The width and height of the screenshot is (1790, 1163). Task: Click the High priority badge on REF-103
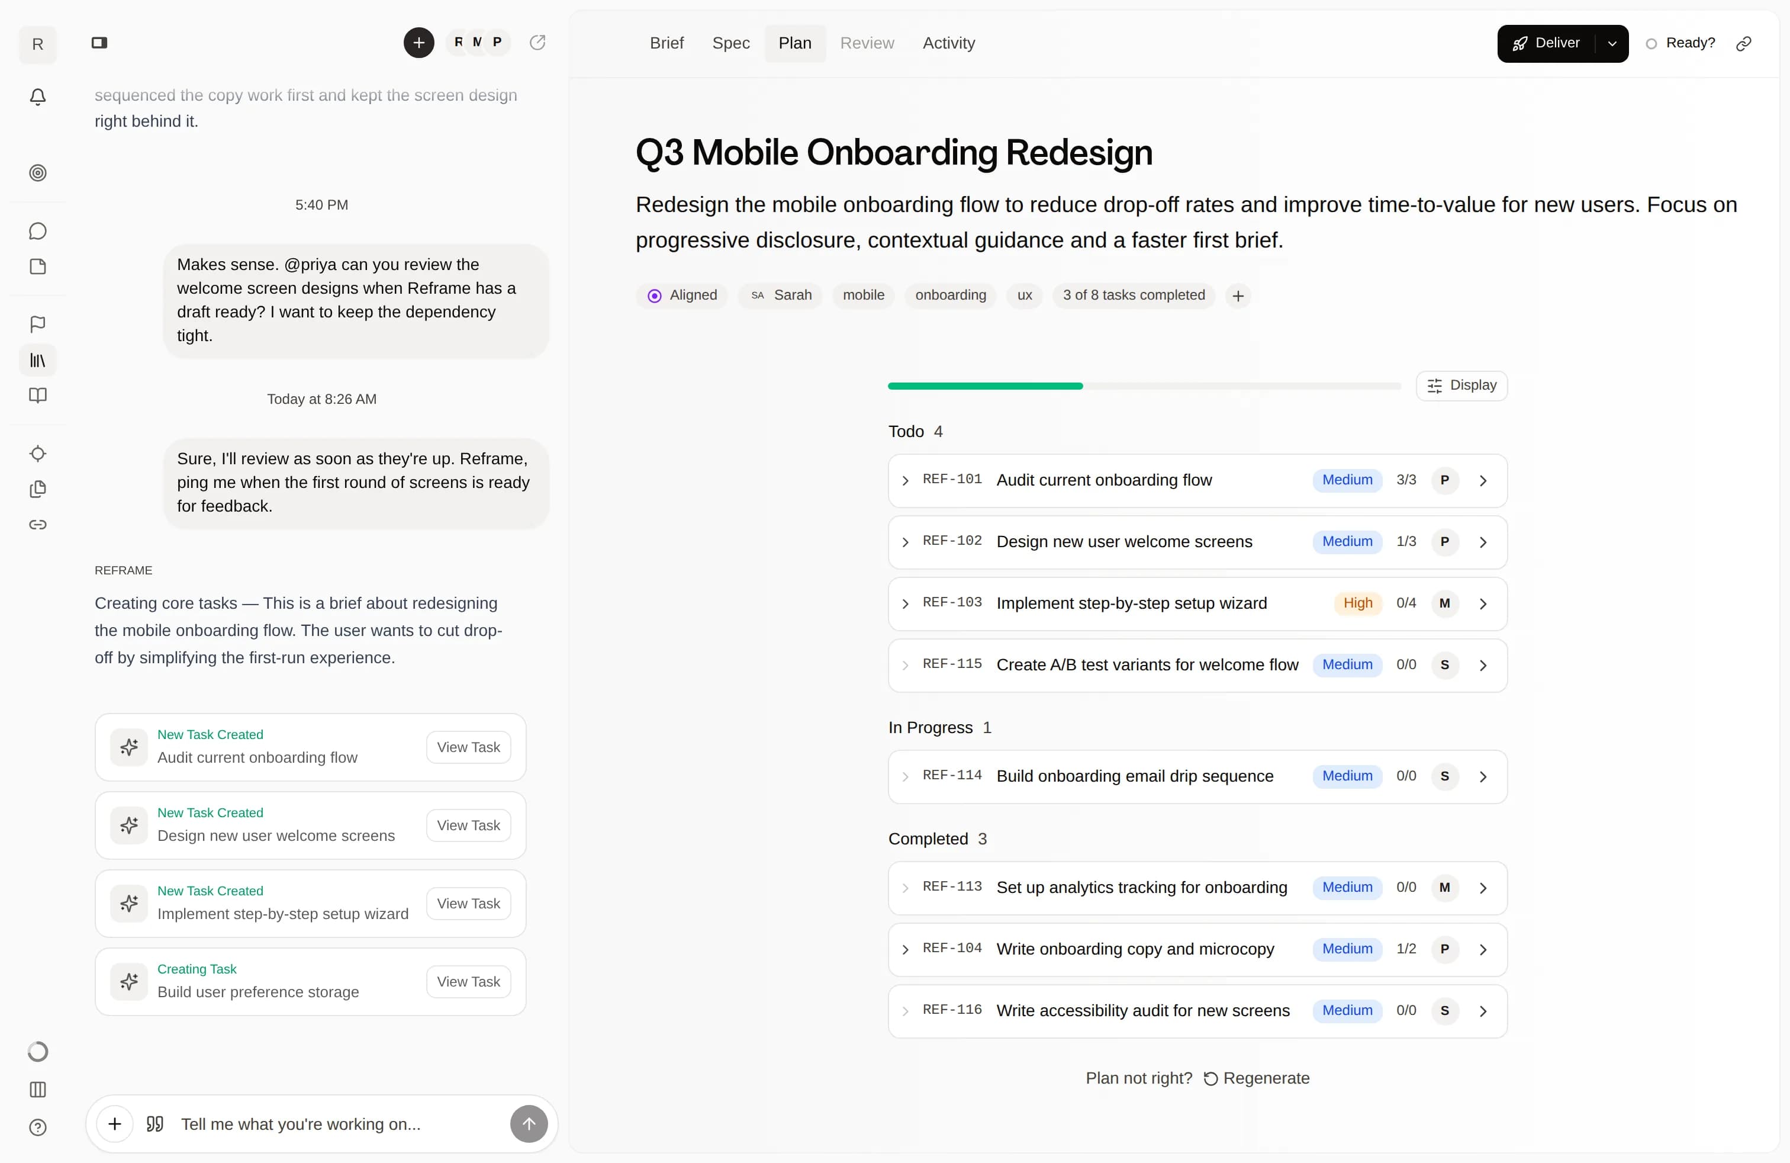tap(1357, 603)
